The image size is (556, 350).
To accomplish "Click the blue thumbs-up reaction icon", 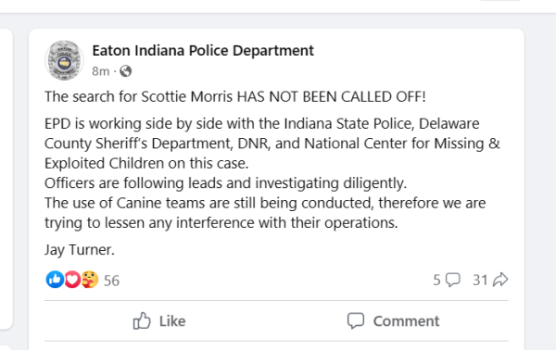I will [x=55, y=280].
